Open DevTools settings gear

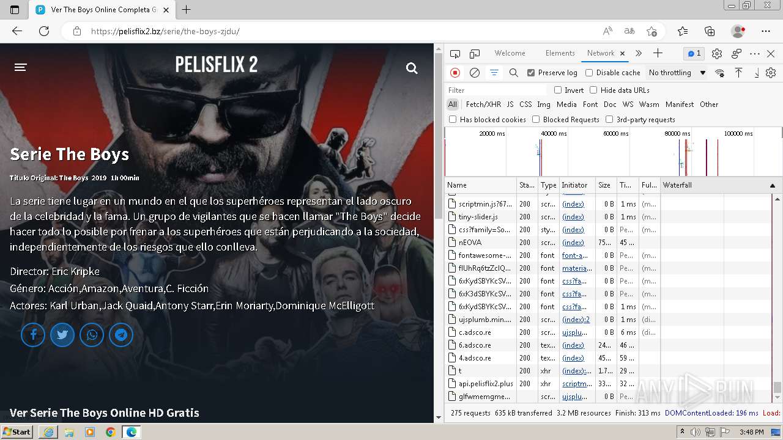(x=717, y=54)
